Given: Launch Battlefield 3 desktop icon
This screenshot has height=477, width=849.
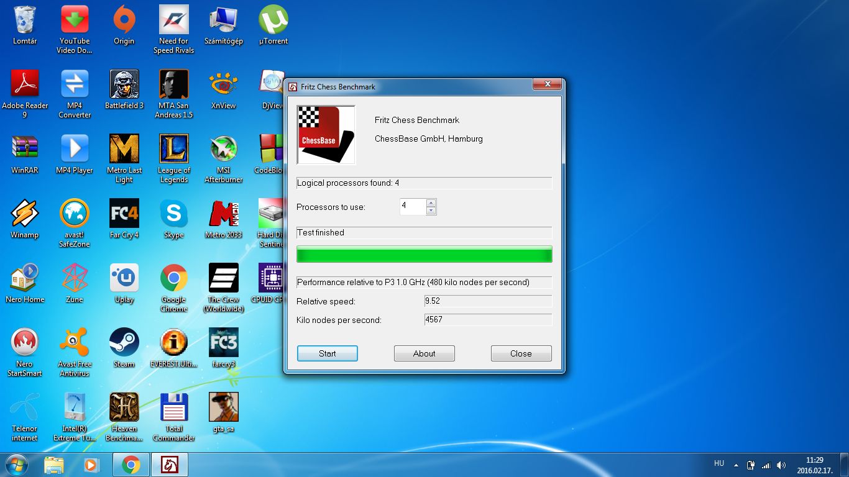Looking at the screenshot, I should 124,91.
